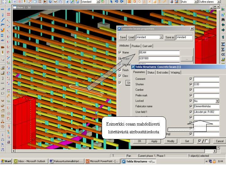Toggle the Class checkbox in Concrete beam properties
The image size is (226, 169).
click(120, 76)
